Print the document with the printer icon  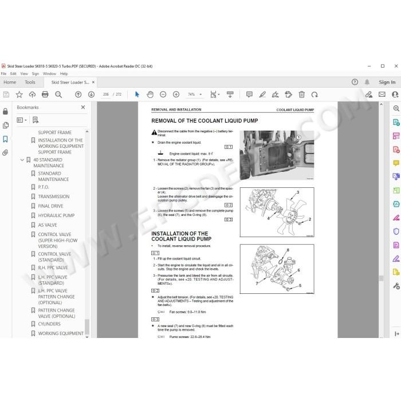[x=45, y=95]
